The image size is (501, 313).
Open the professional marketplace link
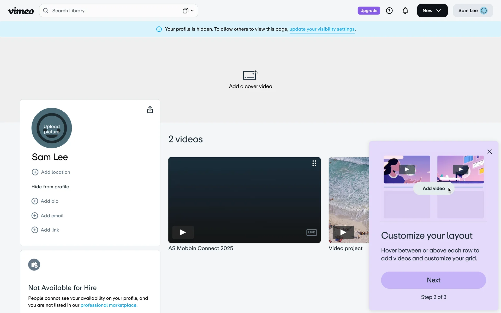click(109, 305)
